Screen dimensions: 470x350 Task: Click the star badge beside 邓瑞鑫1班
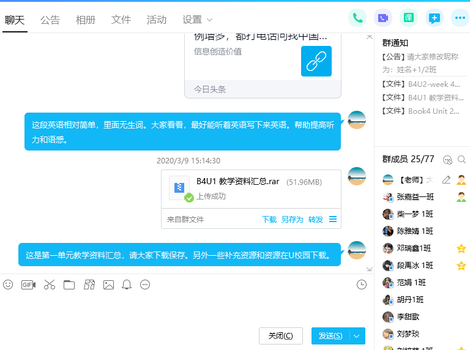click(x=461, y=248)
